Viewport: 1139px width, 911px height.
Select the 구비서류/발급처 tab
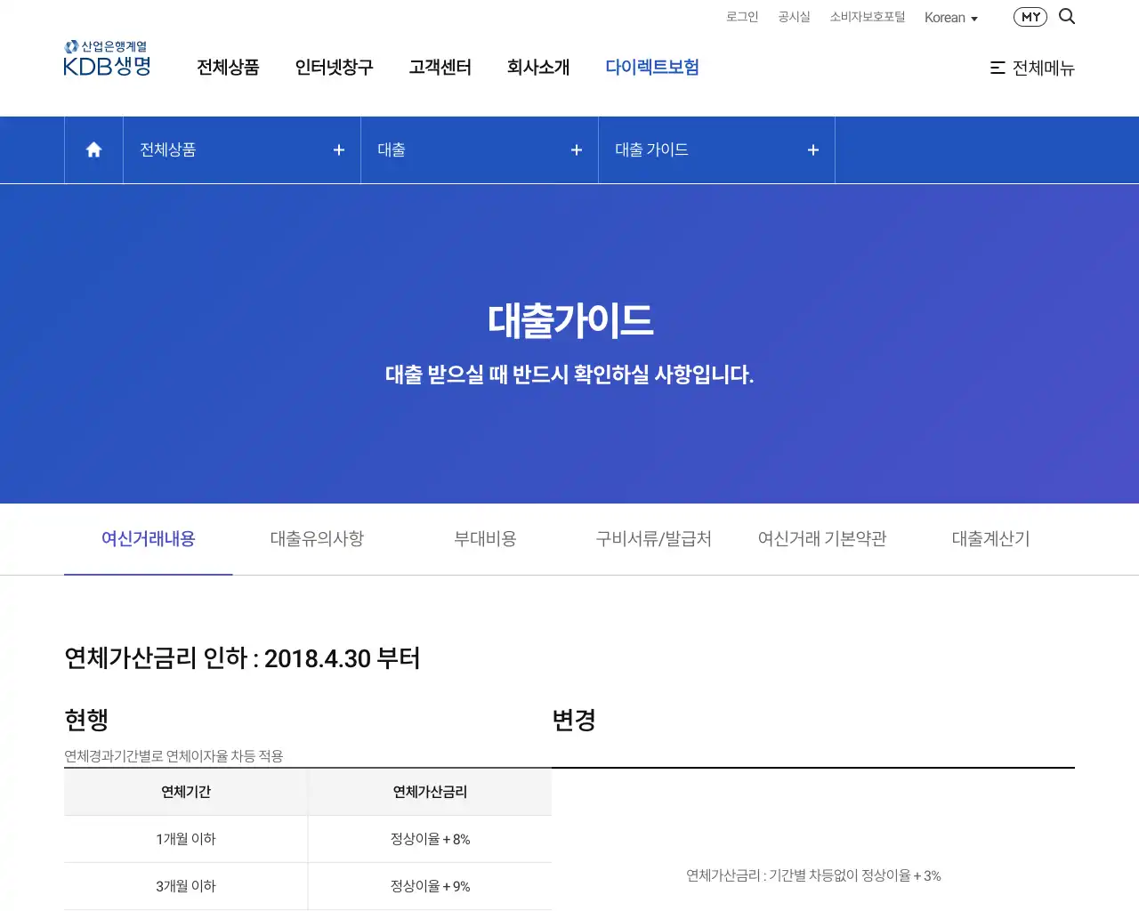[x=653, y=539]
